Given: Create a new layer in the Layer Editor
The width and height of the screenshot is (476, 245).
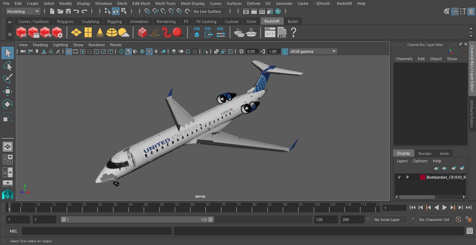Looking at the screenshot, I should (454, 168).
